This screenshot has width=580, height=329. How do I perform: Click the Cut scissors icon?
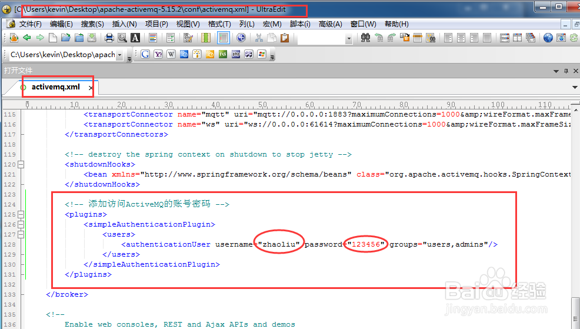coord(259,38)
